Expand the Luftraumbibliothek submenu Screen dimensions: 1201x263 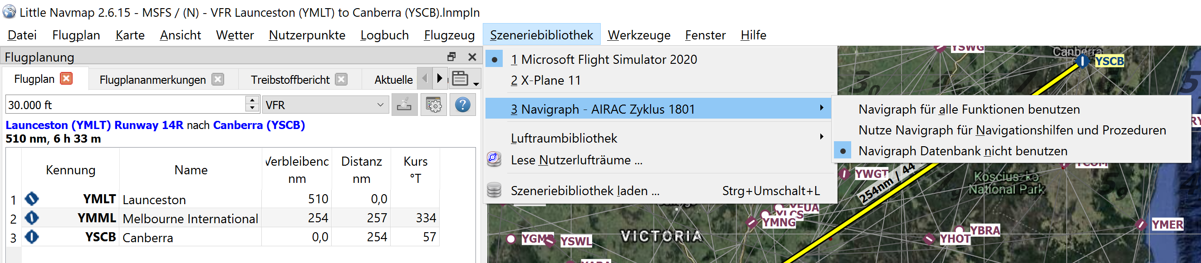pos(659,138)
